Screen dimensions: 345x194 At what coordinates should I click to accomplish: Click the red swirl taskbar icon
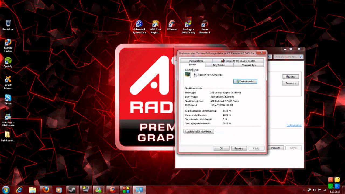click(113, 190)
